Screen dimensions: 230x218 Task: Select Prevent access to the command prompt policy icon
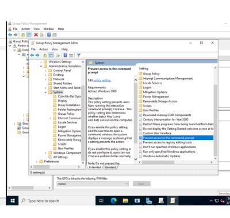(140, 138)
